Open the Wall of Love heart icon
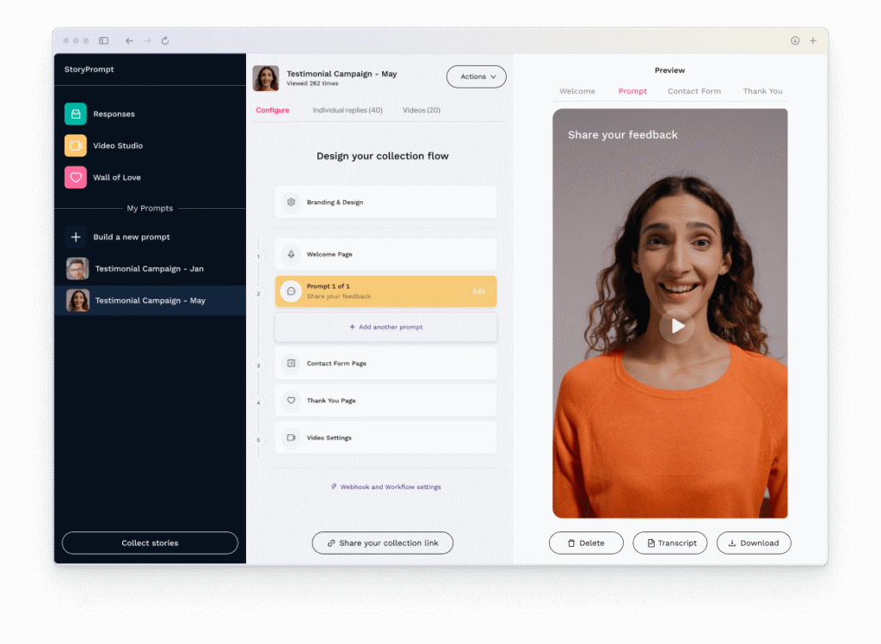 (x=76, y=177)
